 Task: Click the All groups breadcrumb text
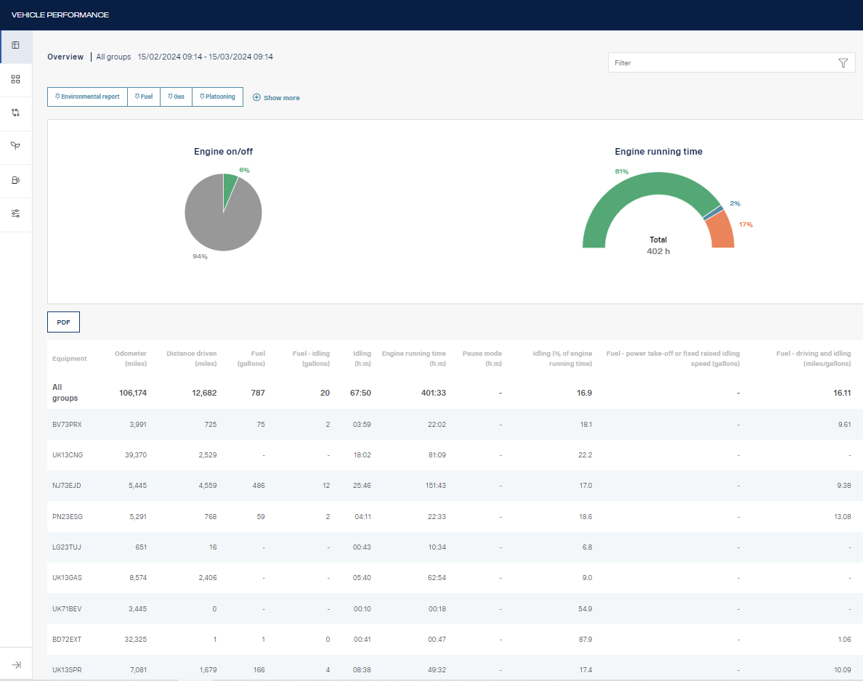click(x=113, y=57)
